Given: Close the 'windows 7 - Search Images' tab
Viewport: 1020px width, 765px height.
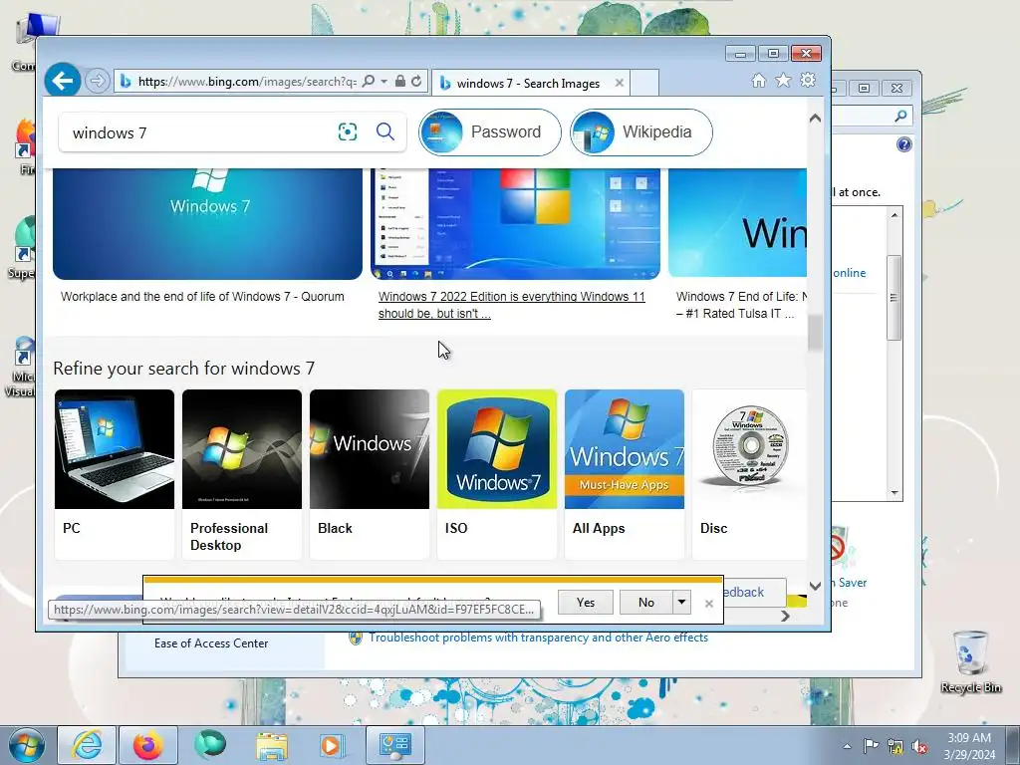Looking at the screenshot, I should 620,84.
